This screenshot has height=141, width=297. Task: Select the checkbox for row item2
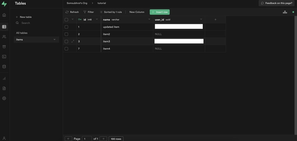[66, 34]
